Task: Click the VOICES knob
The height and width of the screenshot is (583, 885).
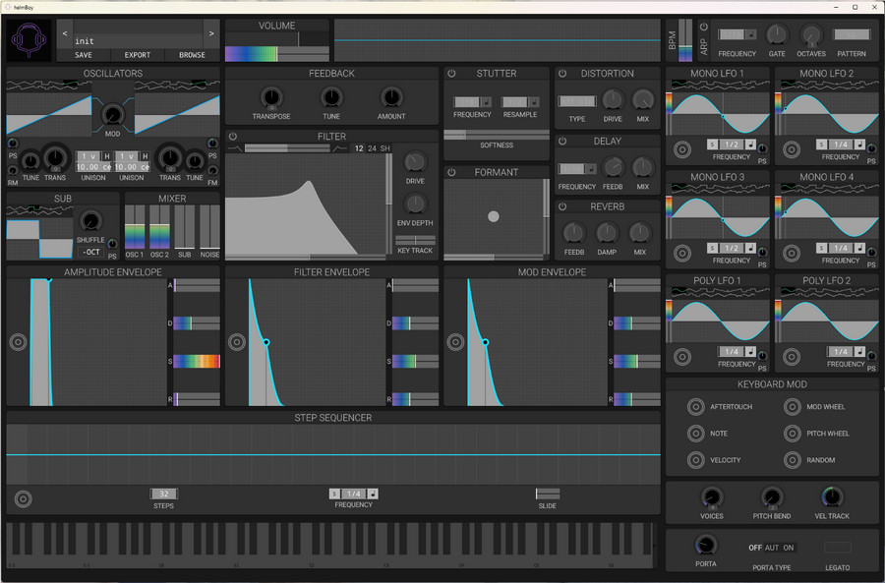Action: point(712,497)
